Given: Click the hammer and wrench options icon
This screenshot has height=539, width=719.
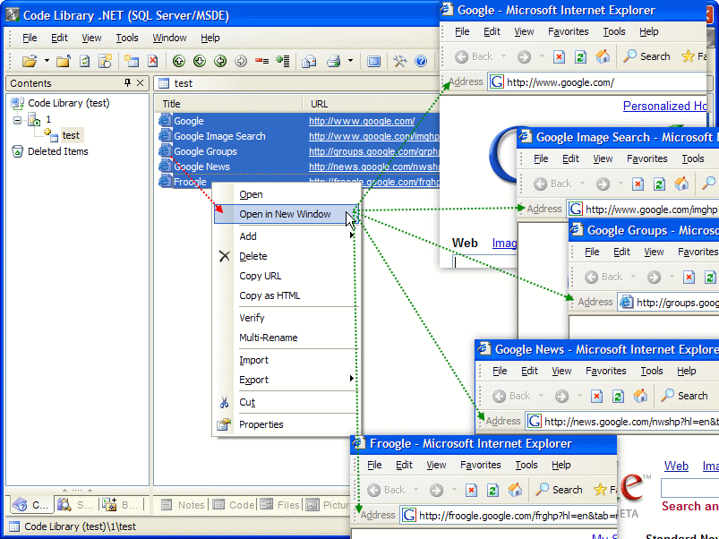Looking at the screenshot, I should click(400, 61).
